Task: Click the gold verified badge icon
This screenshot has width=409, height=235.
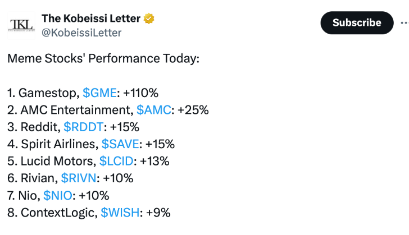Action: [149, 19]
